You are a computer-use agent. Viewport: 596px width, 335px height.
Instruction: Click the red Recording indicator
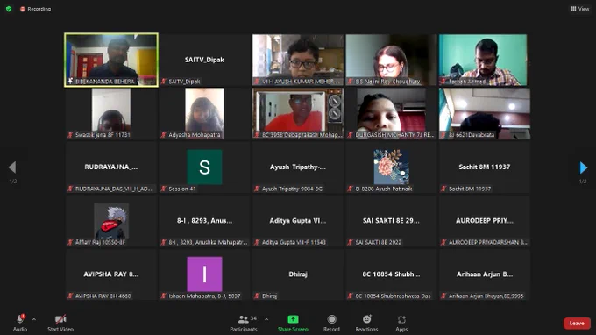pos(35,9)
